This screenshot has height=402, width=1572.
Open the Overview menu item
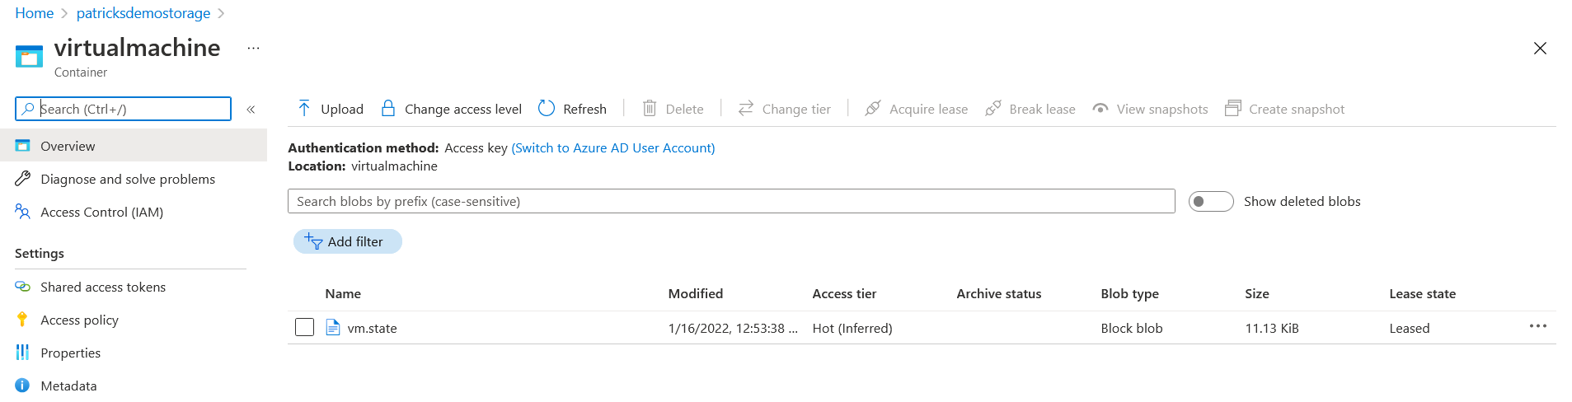coord(134,146)
